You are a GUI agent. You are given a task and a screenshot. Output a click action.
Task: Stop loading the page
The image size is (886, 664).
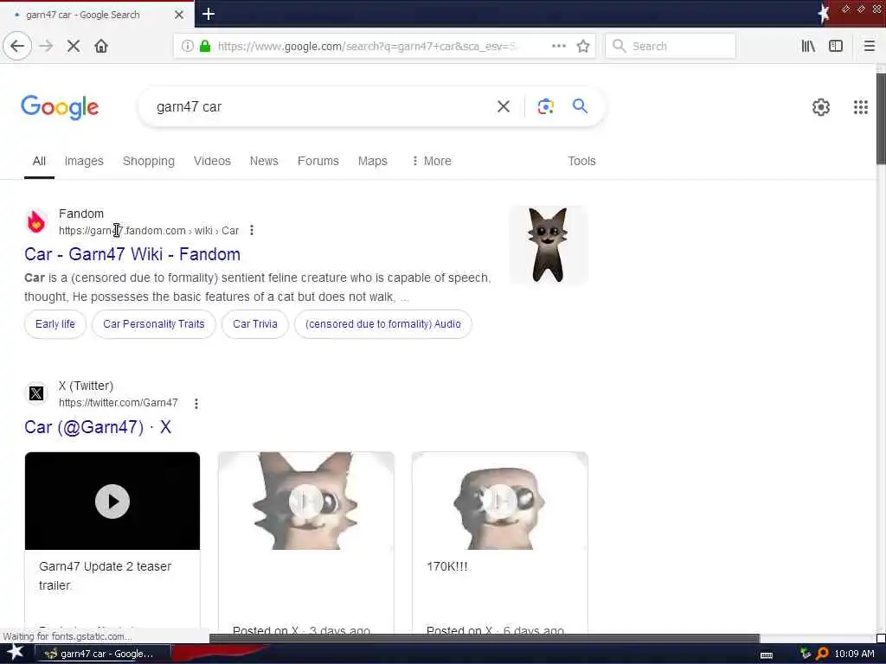74,46
